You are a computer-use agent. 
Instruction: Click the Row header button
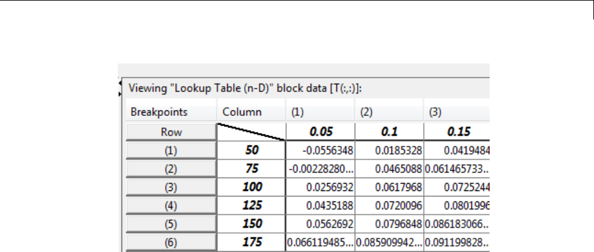(x=171, y=131)
